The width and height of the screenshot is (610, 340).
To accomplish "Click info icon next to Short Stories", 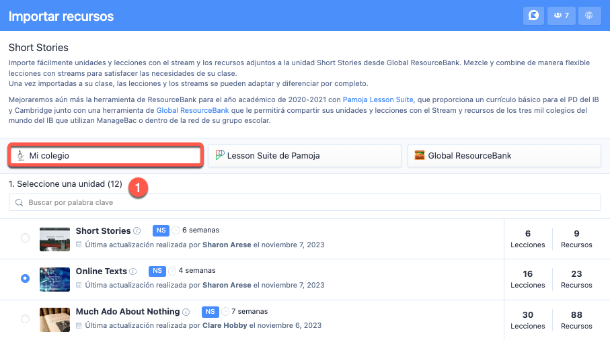I will (x=137, y=231).
